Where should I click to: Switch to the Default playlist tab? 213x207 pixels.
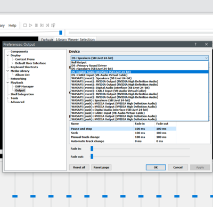pyautogui.click(x=47, y=40)
